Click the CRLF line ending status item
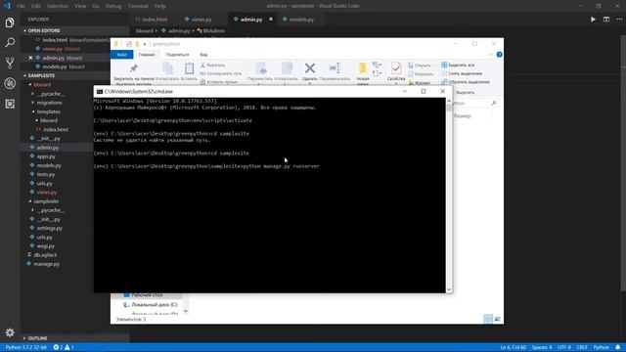626x352 pixels. point(582,347)
